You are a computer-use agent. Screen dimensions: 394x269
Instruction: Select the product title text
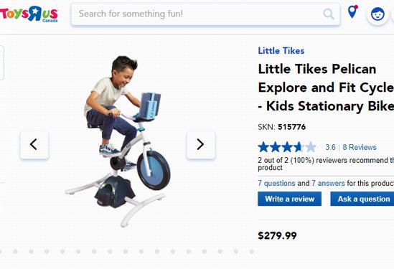(x=326, y=88)
